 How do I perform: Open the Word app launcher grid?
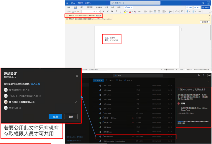[67, 3]
